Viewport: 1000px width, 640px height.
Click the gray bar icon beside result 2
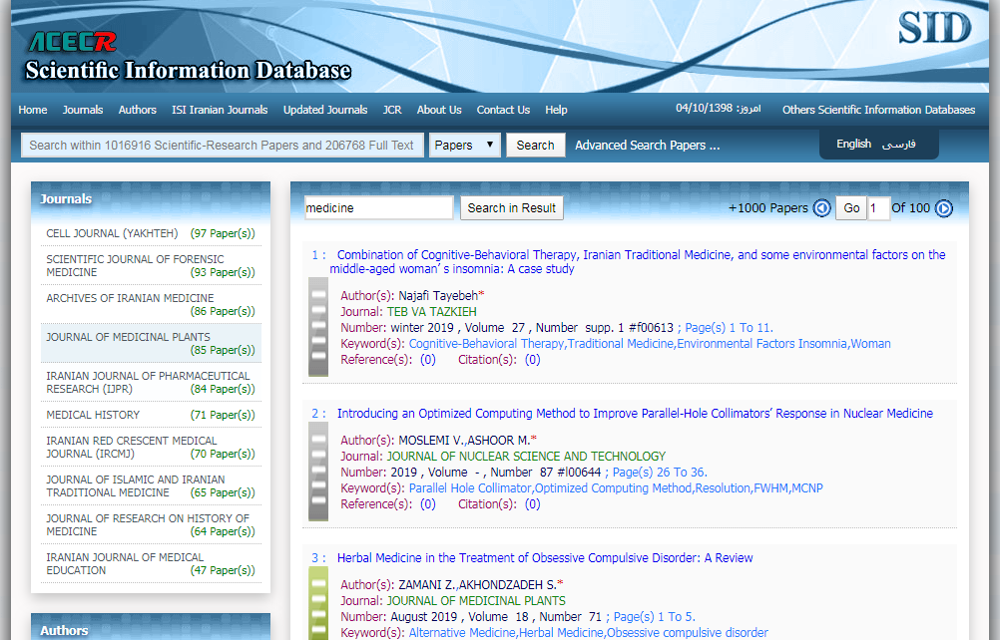318,472
